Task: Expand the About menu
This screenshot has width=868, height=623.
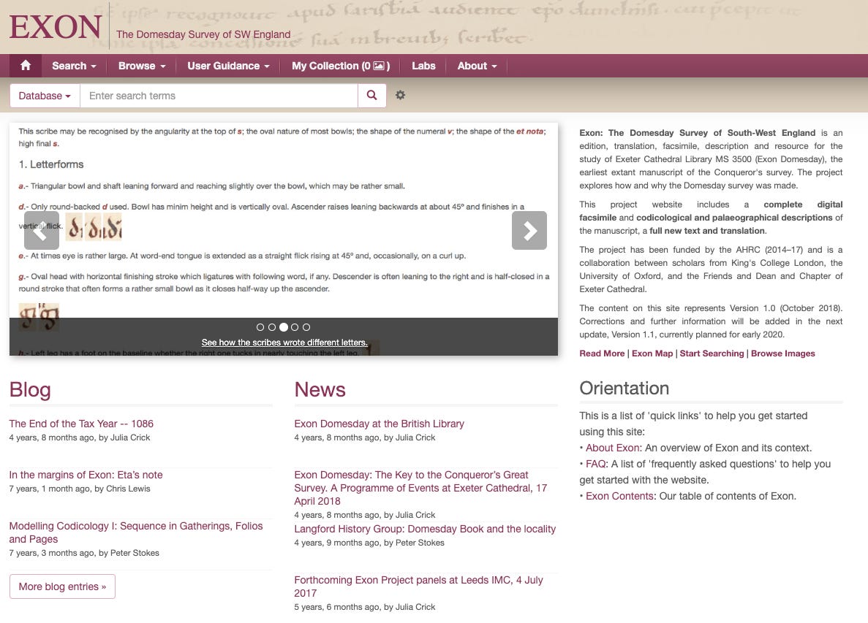Action: click(x=477, y=66)
